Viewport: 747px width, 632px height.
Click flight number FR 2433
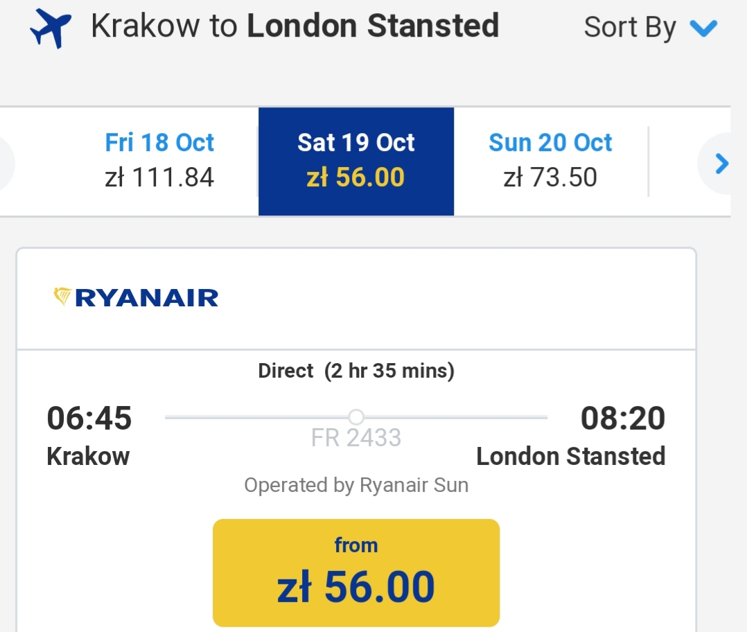pyautogui.click(x=356, y=438)
